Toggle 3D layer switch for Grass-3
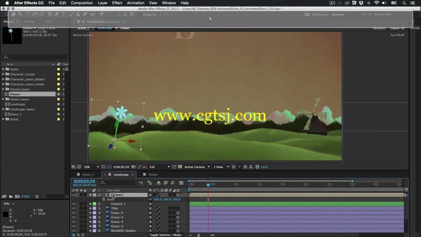Screen dimensions: 421x237 tap(178, 222)
